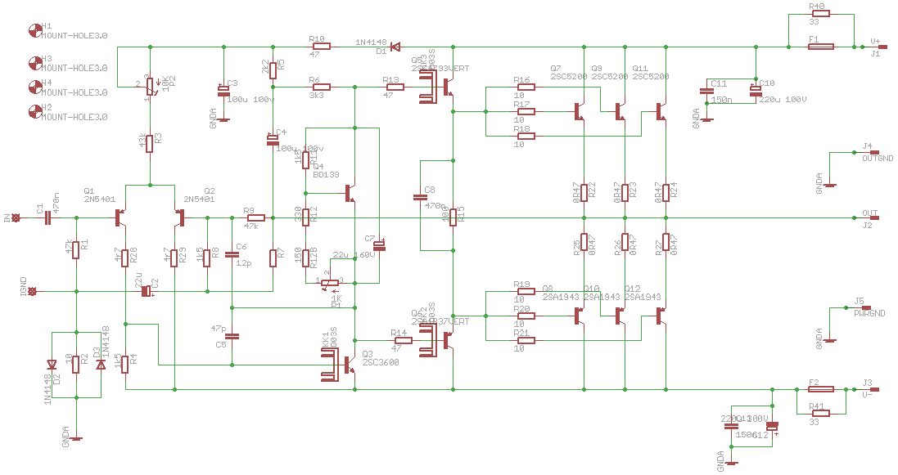Click resistor R10 on the top rail
This screenshot has height=475, width=898.
(x=322, y=47)
